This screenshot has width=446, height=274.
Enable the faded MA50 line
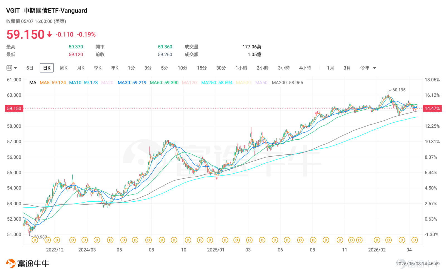click(262, 83)
